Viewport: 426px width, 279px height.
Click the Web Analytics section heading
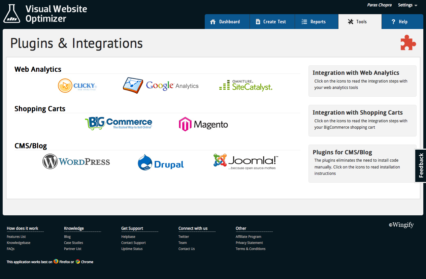tap(38, 69)
